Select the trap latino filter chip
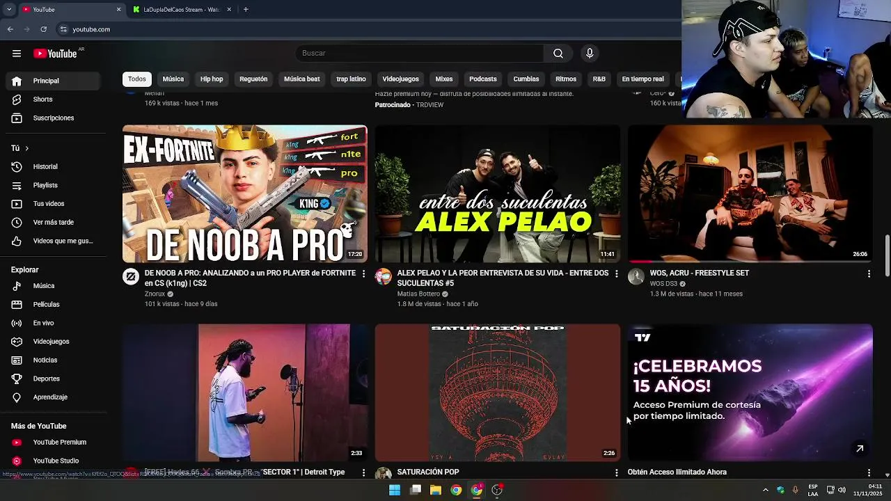Viewport: 891px width, 501px height. [351, 79]
